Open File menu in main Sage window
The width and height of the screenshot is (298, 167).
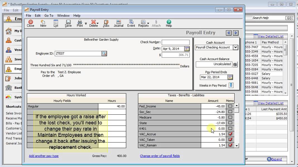(x=6, y=10)
